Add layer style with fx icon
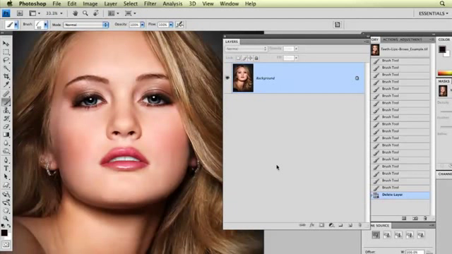The width and height of the screenshot is (452, 254). (x=312, y=225)
